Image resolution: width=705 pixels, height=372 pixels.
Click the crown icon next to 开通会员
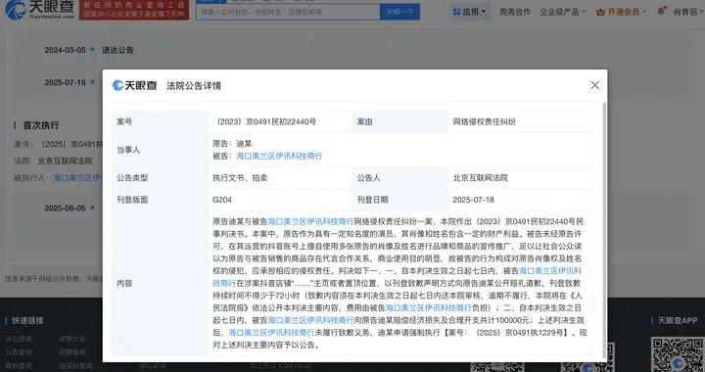click(x=600, y=12)
